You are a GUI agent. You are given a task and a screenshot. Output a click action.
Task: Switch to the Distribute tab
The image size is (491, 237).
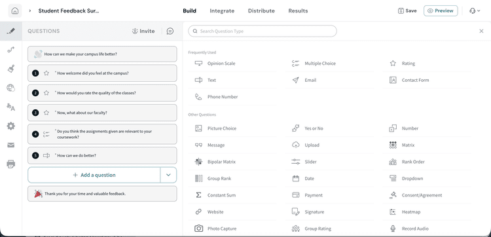261,10
